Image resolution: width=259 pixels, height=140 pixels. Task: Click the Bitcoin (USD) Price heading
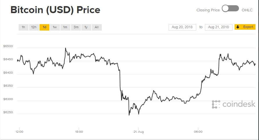coord(55,10)
